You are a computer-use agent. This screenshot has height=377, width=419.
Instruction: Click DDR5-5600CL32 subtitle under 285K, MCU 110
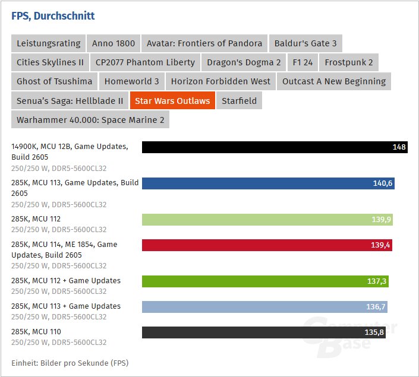tap(79, 343)
